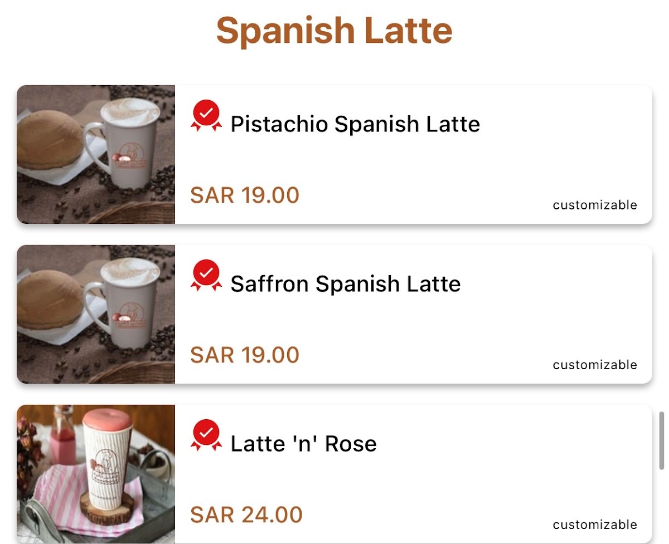
Task: Click the SAR 19.00 price of Pistachio latte
Action: coord(245,195)
